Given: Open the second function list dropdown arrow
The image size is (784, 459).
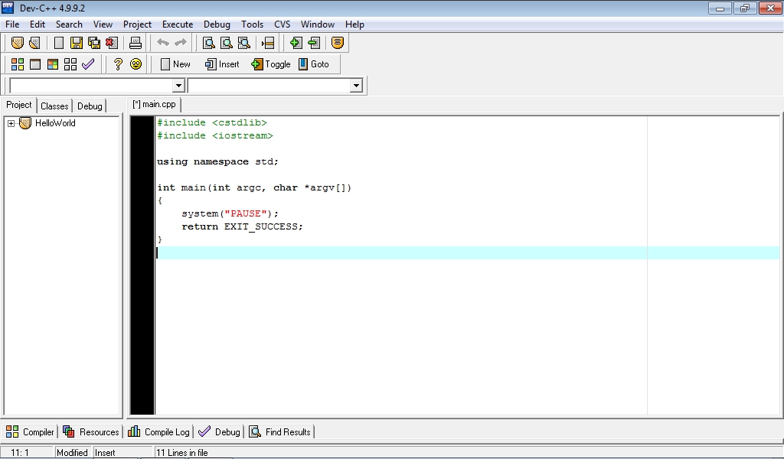Looking at the screenshot, I should coord(356,86).
